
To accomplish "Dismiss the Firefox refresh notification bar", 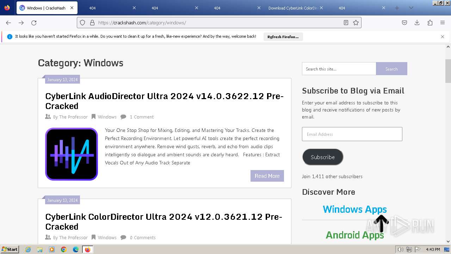I will [x=443, y=37].
